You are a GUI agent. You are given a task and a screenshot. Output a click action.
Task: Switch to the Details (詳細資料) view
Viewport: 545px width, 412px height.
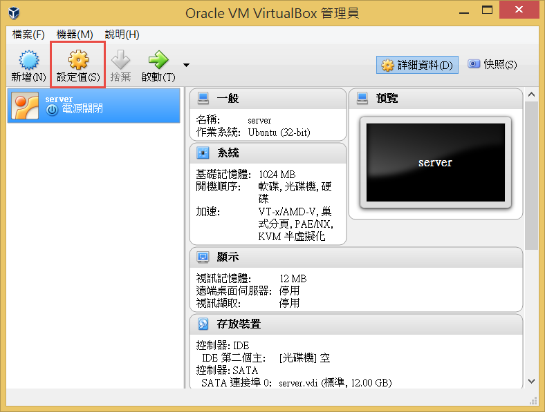(417, 65)
